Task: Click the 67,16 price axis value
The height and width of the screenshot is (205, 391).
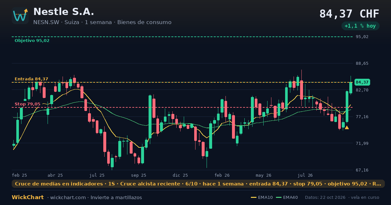Action: tap(362, 170)
